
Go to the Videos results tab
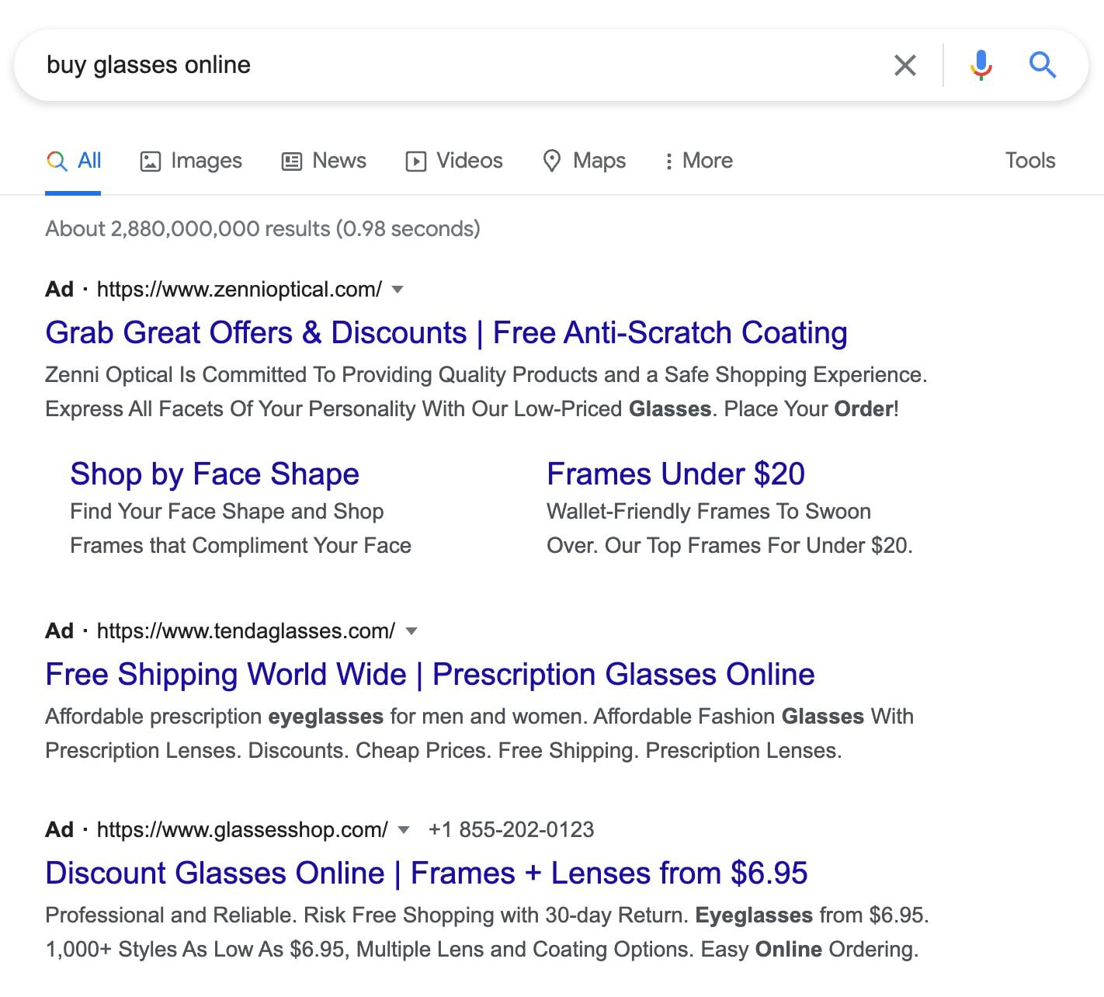(454, 161)
